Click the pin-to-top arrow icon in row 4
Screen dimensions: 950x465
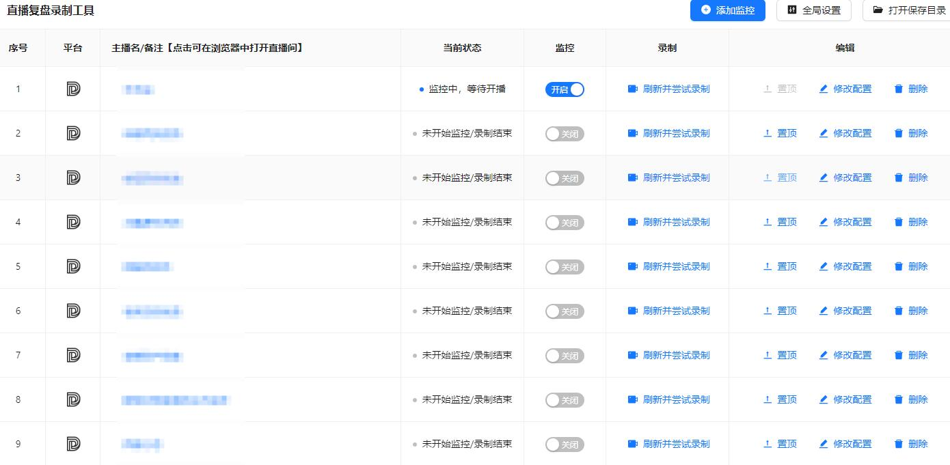point(768,222)
